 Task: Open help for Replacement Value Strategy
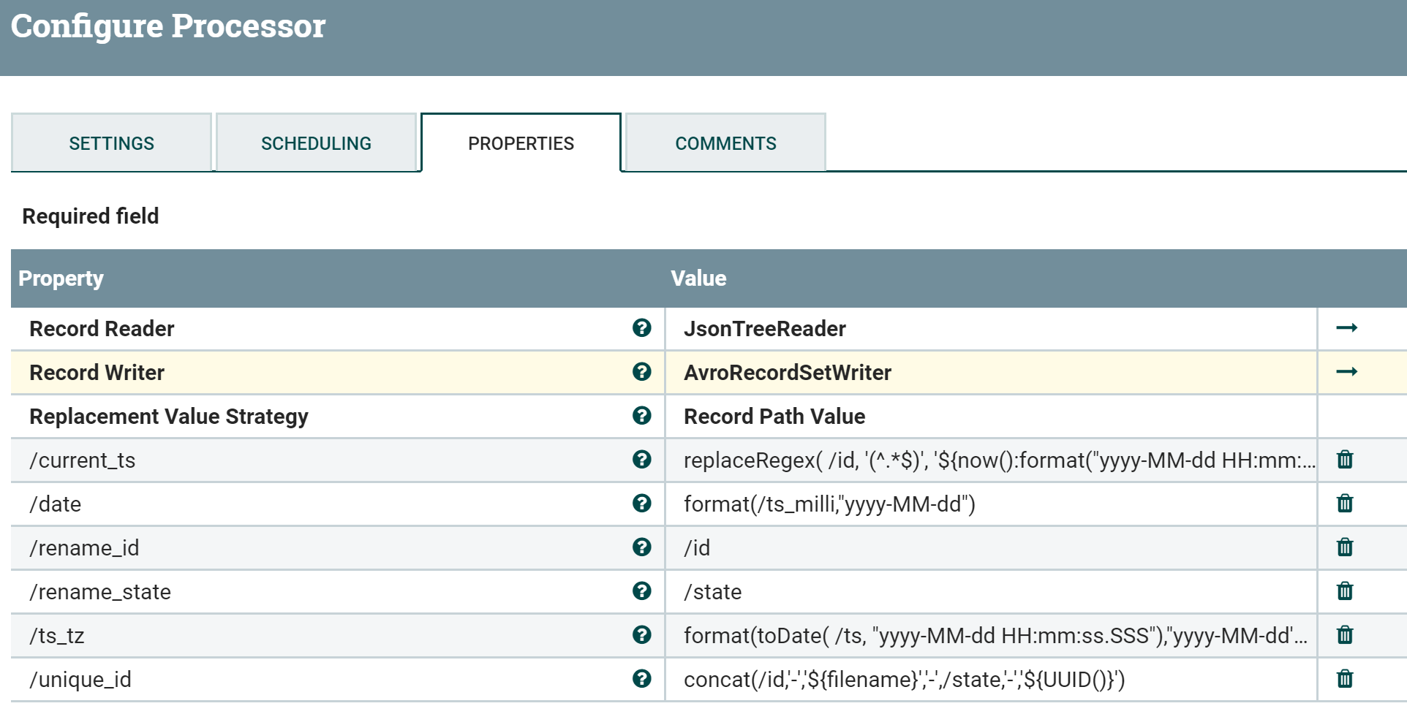(x=641, y=416)
